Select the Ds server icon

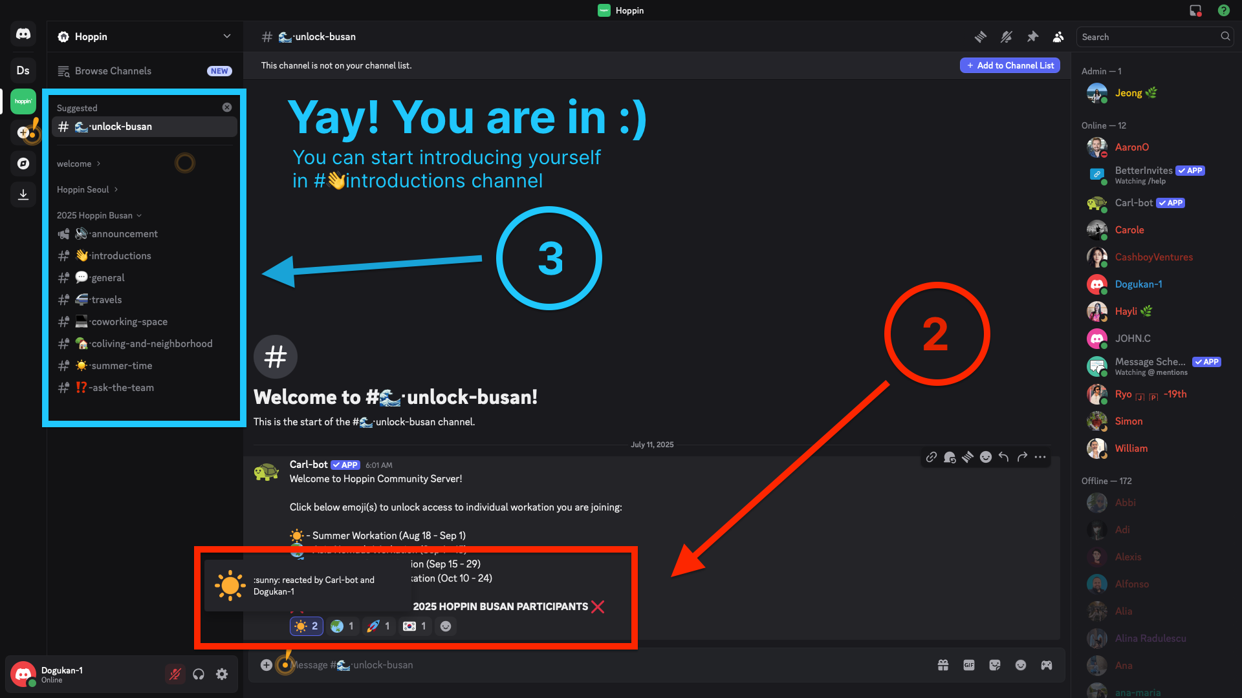(x=23, y=70)
